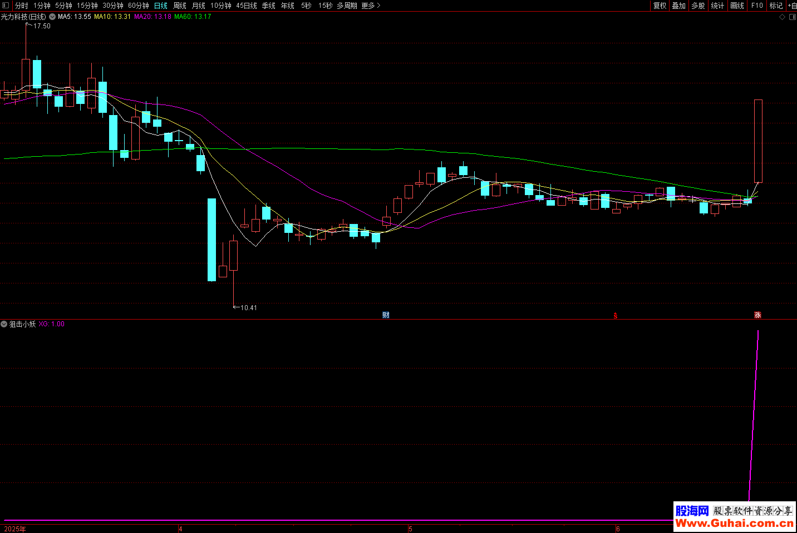797x533 pixels.
Task: Switch to 分时 intraday view
Action: [21, 6]
